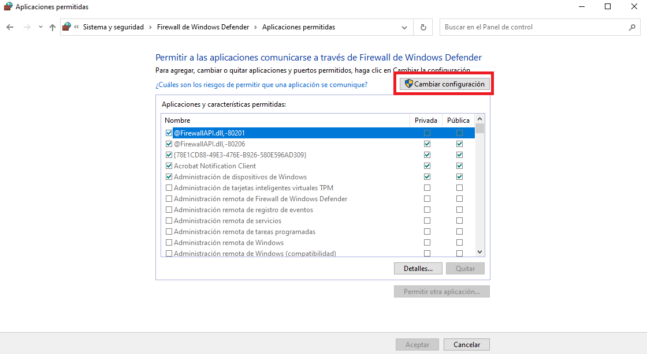The image size is (647, 354).
Task: Select the Acrobat Notification Client row text
Action: click(214, 166)
